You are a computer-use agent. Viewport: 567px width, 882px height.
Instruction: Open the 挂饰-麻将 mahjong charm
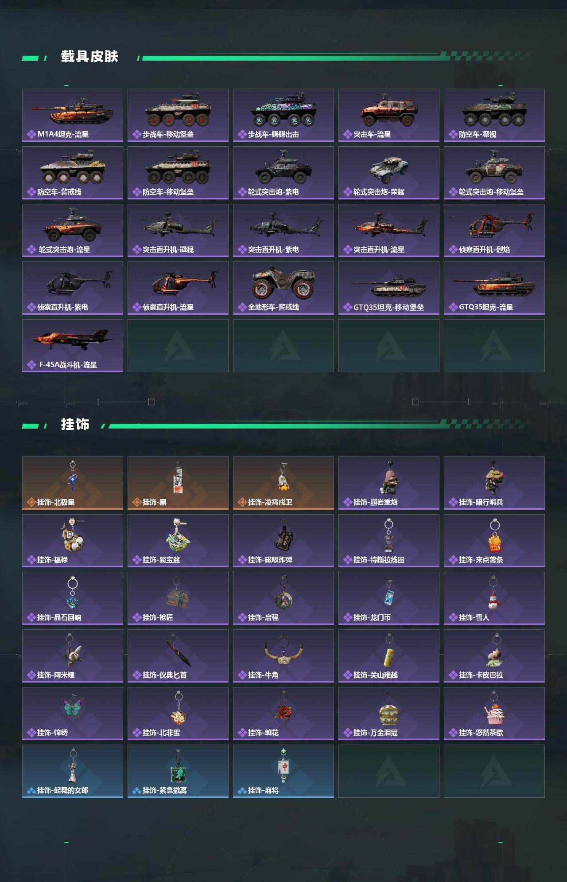point(283,771)
